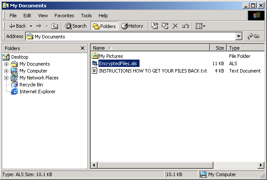
Task: Click the Undo toolbar icon
Action: point(185,26)
